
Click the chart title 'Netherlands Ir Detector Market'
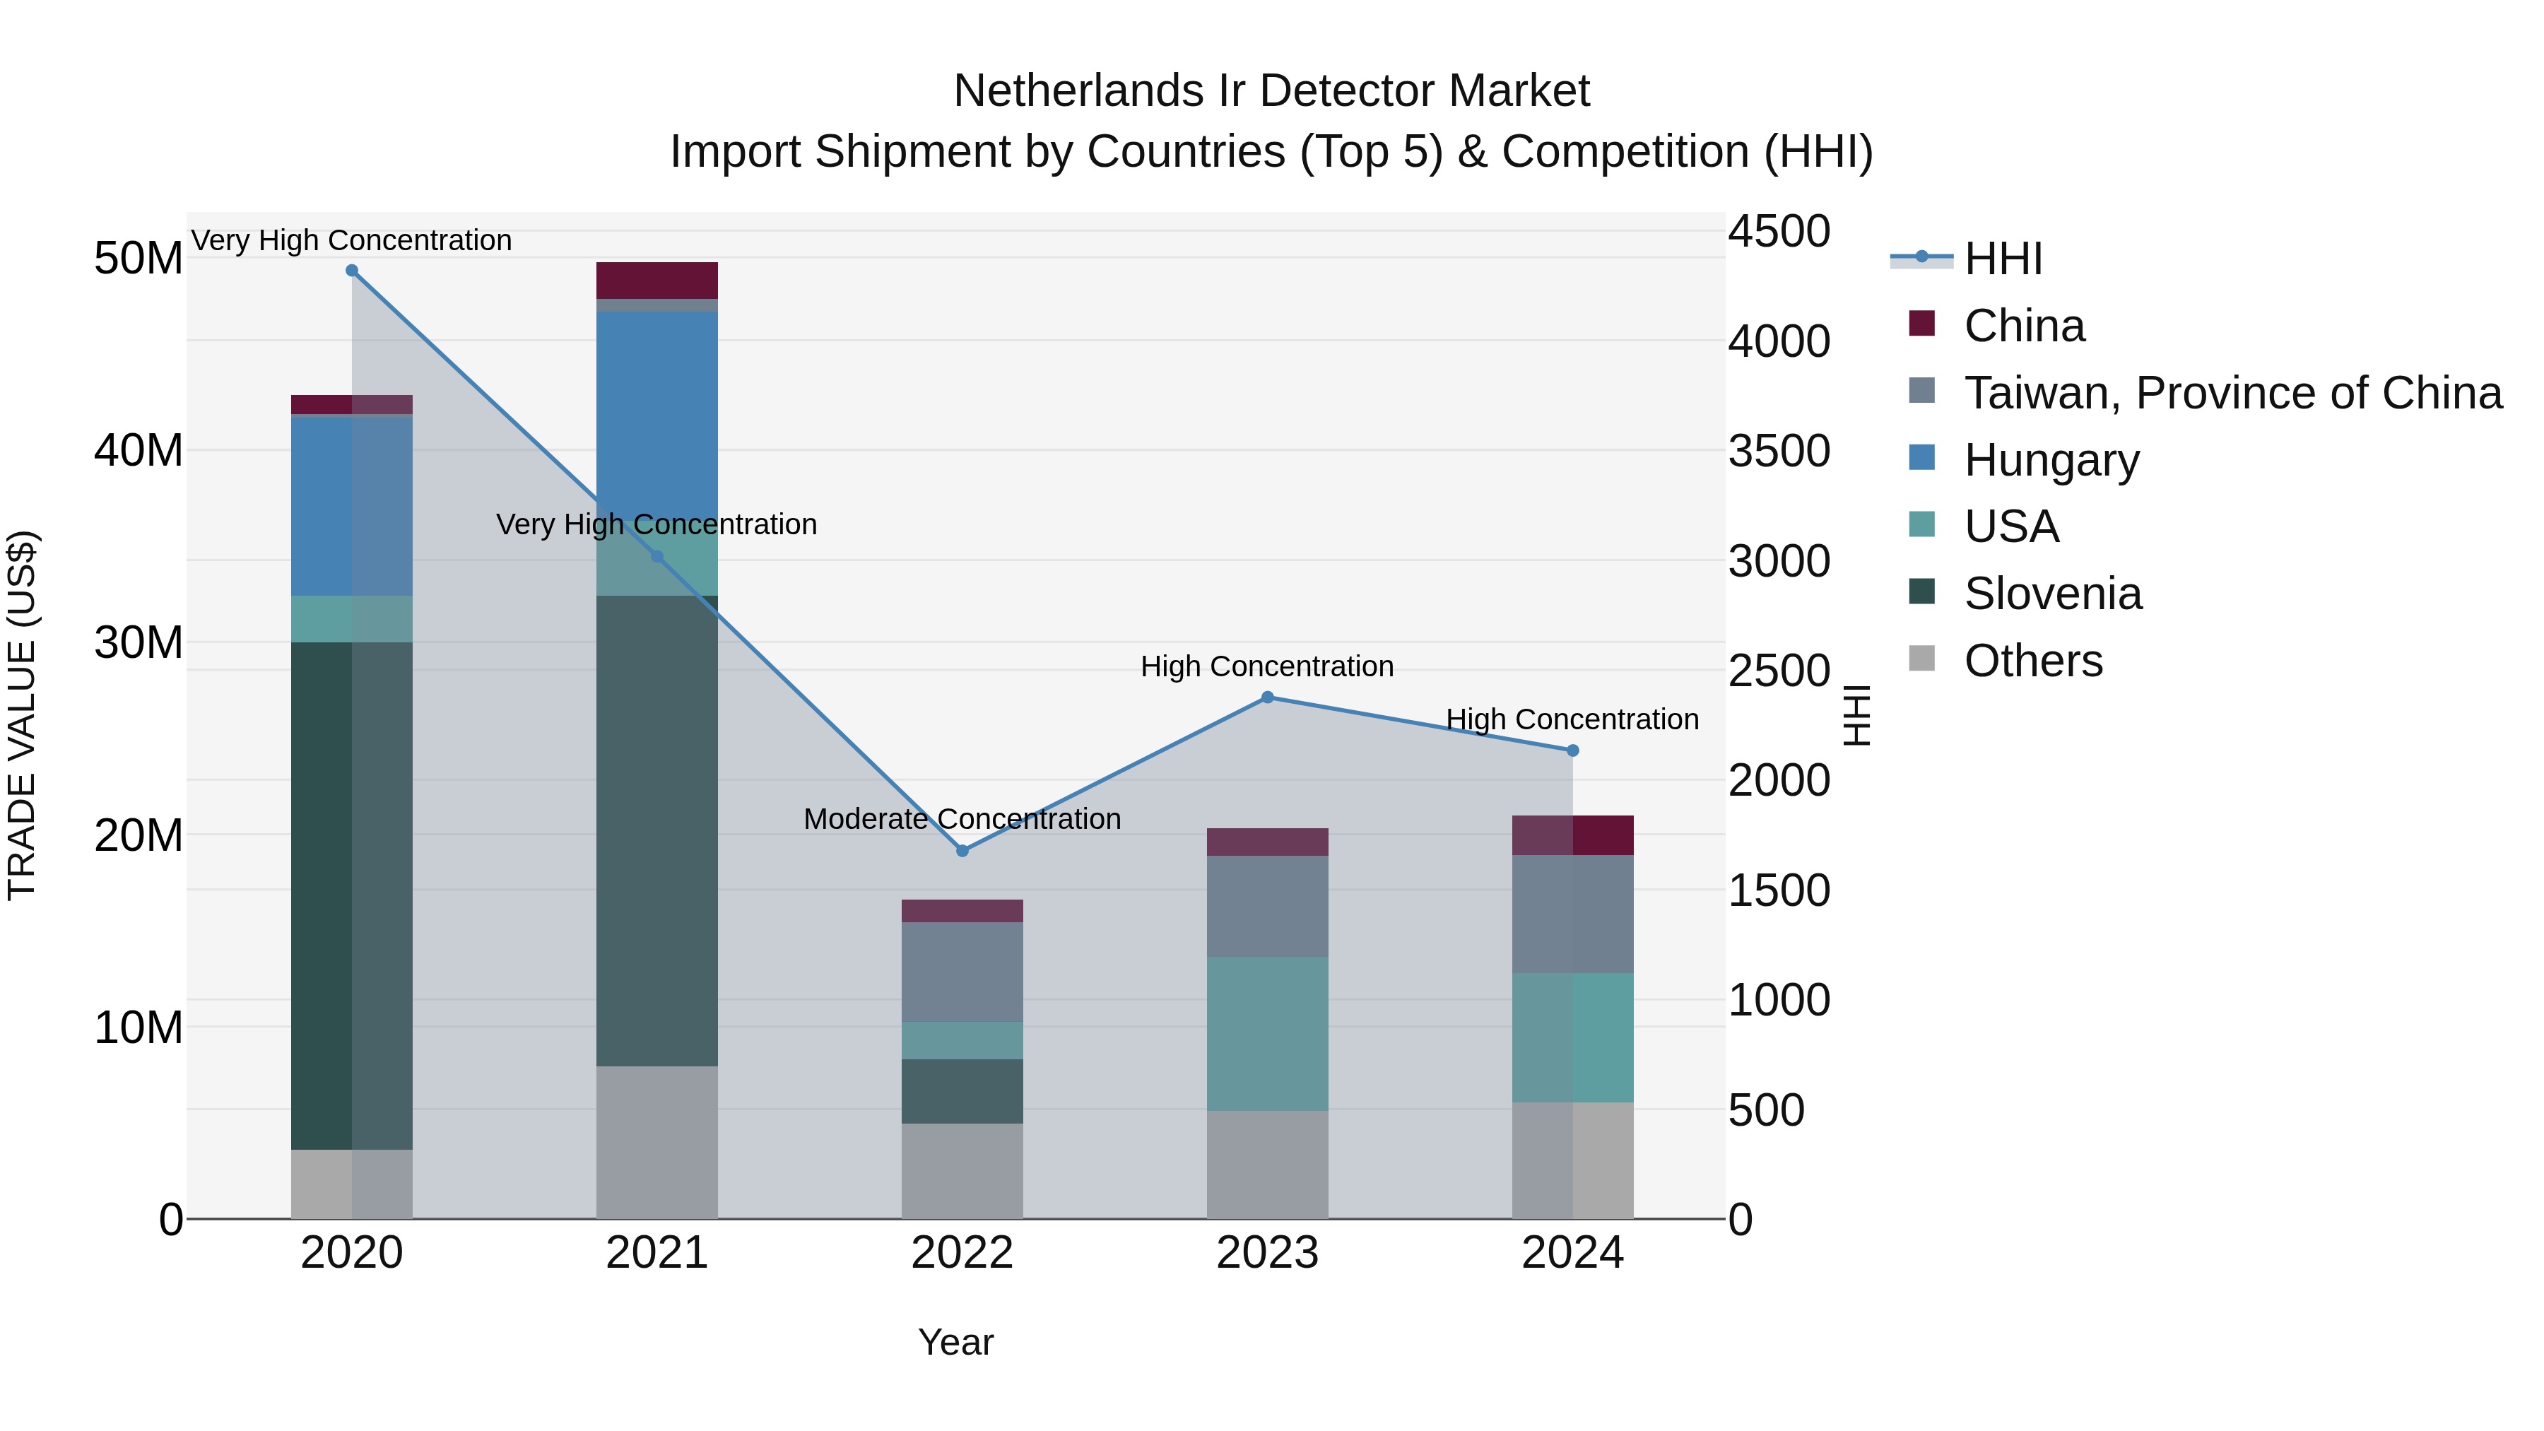(x=1272, y=91)
